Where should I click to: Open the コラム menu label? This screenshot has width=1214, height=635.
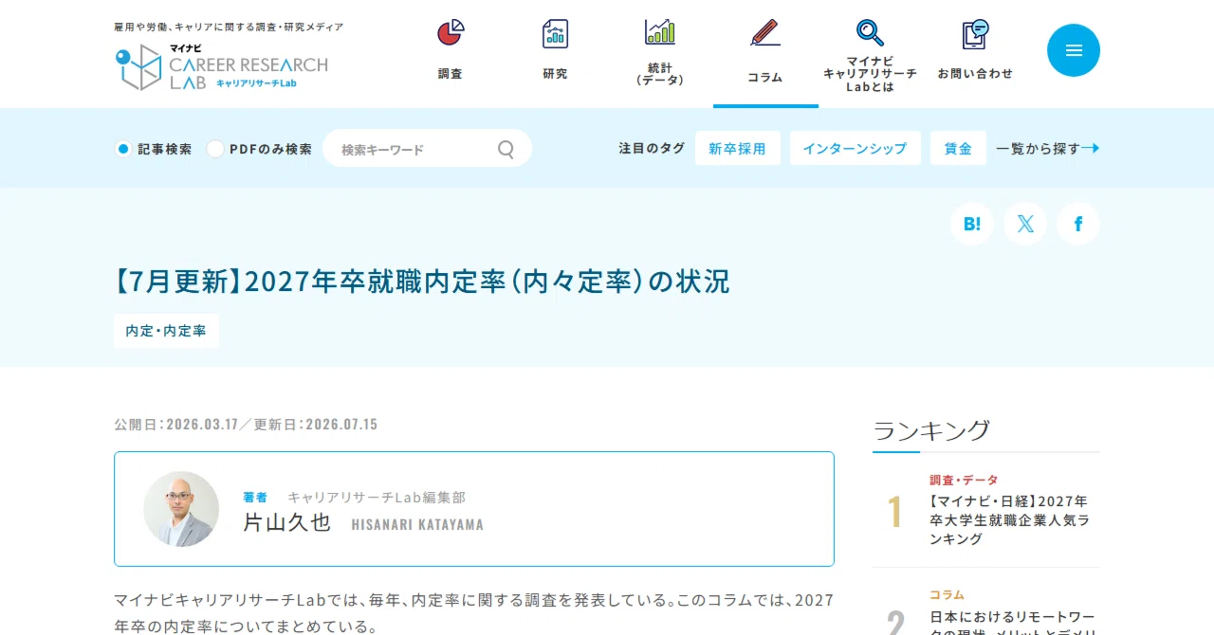click(x=765, y=77)
